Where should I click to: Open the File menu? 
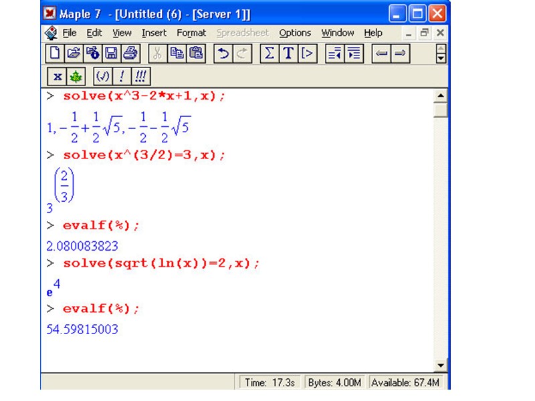pyautogui.click(x=70, y=33)
